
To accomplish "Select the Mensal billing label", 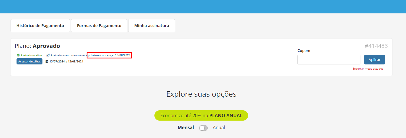I will click(186, 127).
